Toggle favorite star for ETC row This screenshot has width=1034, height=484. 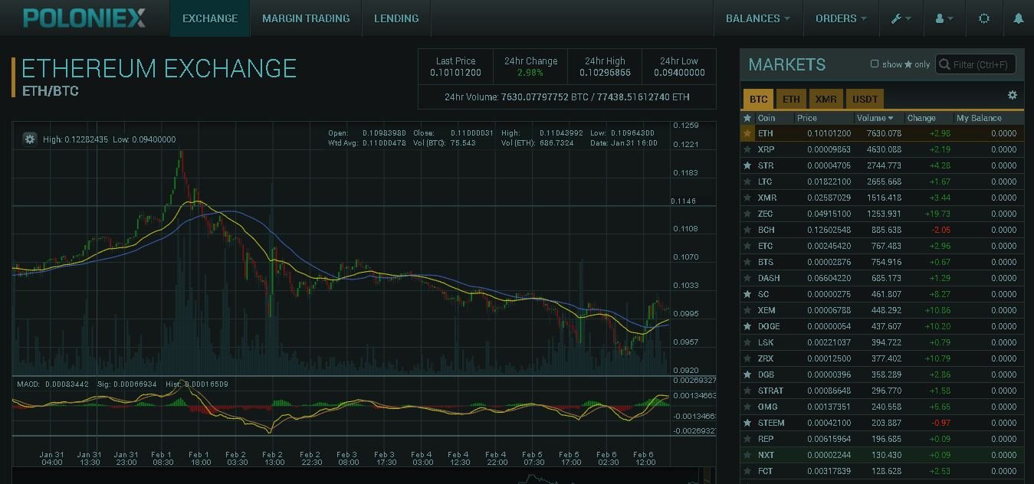tap(747, 246)
